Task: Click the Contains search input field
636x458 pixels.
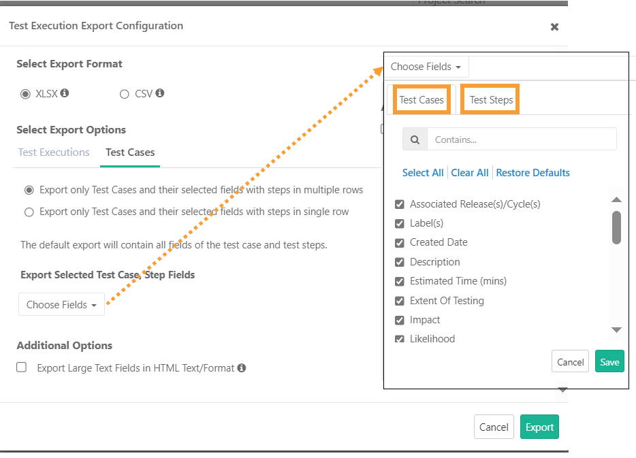Action: coord(521,140)
